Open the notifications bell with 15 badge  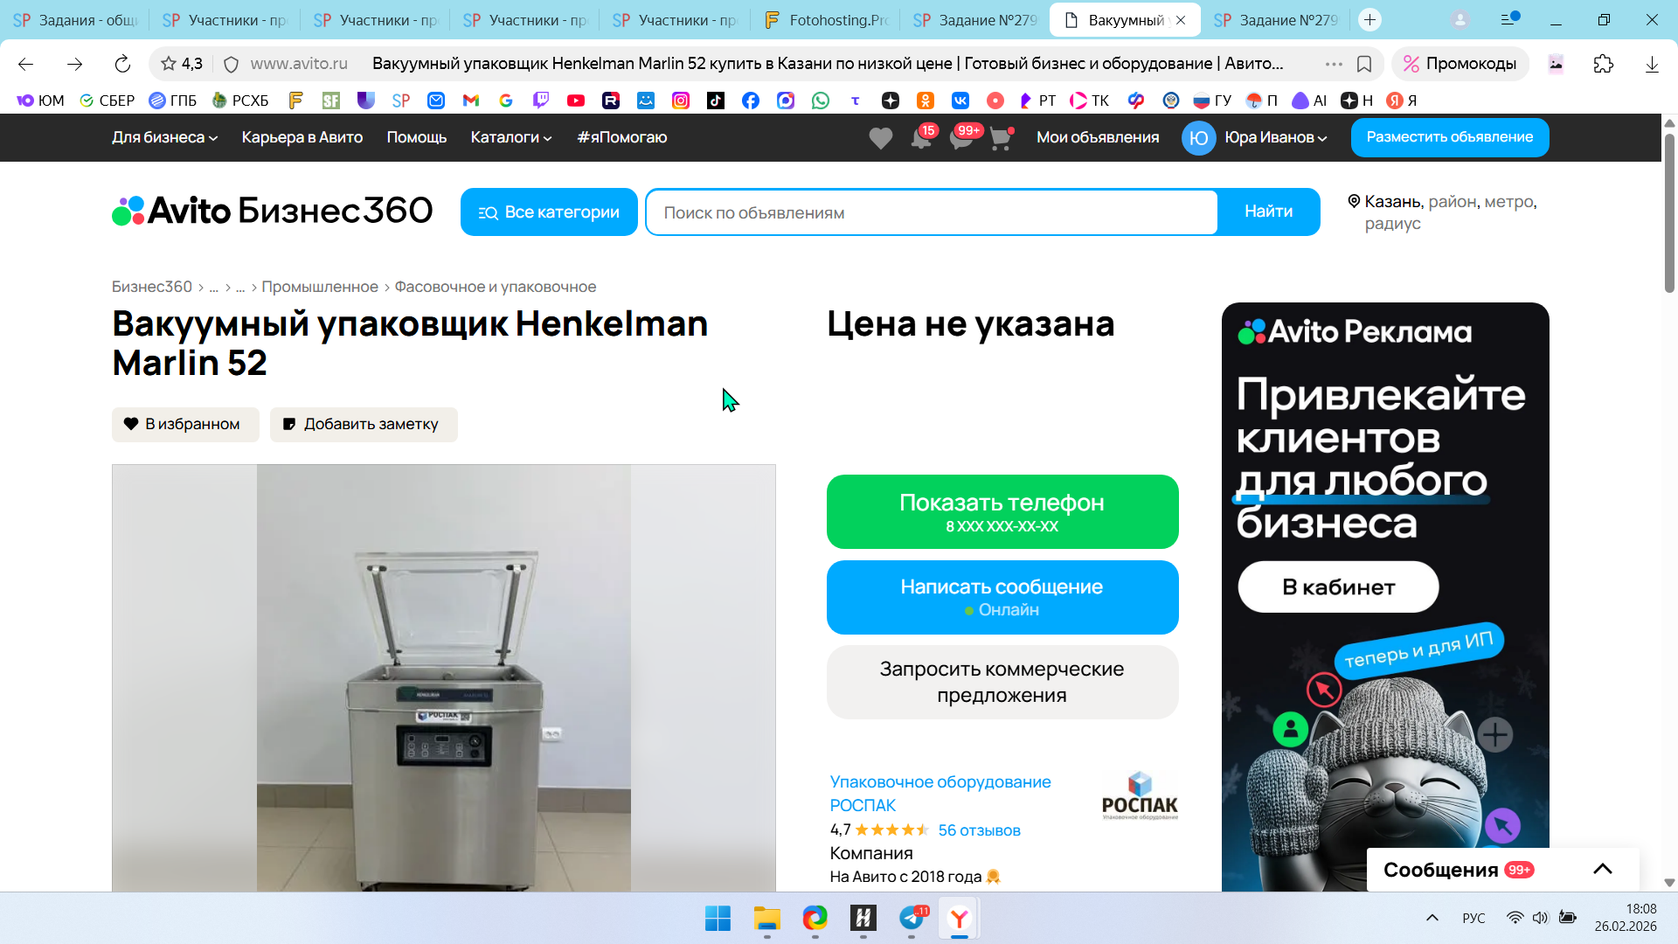920,138
